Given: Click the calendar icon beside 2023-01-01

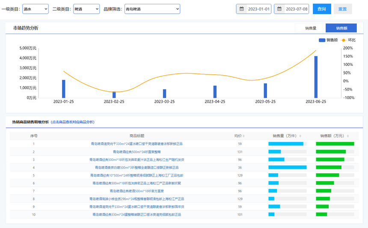Looking at the screenshot, I should [241, 9].
